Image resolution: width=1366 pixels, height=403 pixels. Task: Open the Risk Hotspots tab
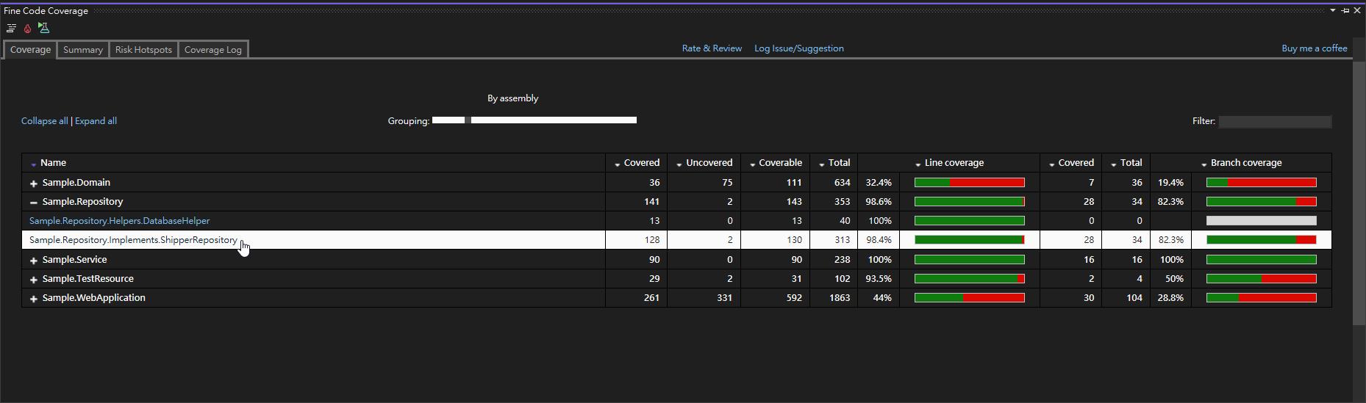(x=143, y=50)
